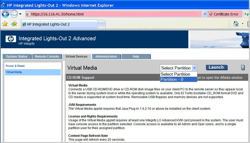Click the HP logo in banner
The height and width of the screenshot is (143, 250).
click(11, 39)
